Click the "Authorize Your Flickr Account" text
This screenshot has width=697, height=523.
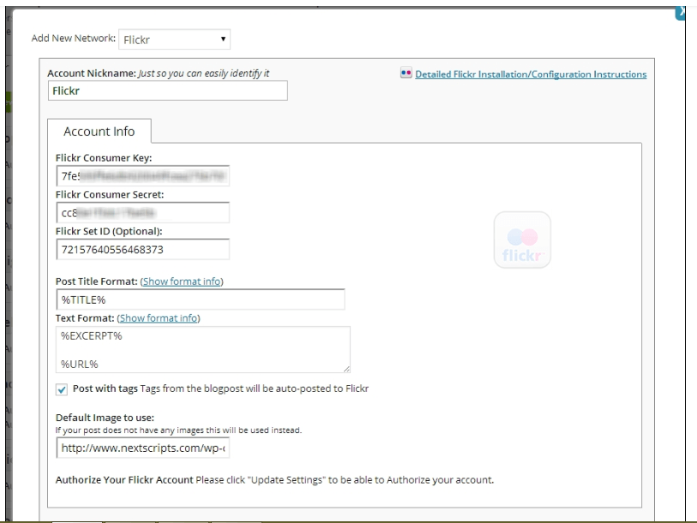[x=124, y=480]
